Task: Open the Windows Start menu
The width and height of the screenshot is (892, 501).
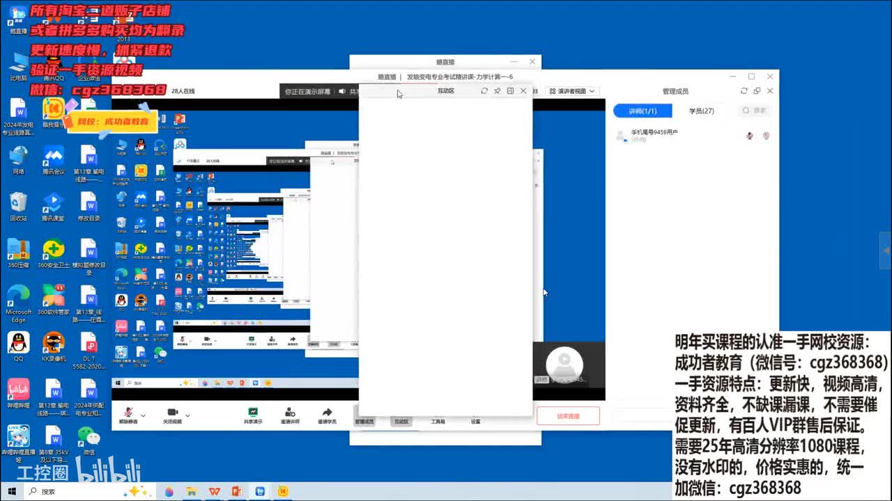Action: [x=12, y=491]
